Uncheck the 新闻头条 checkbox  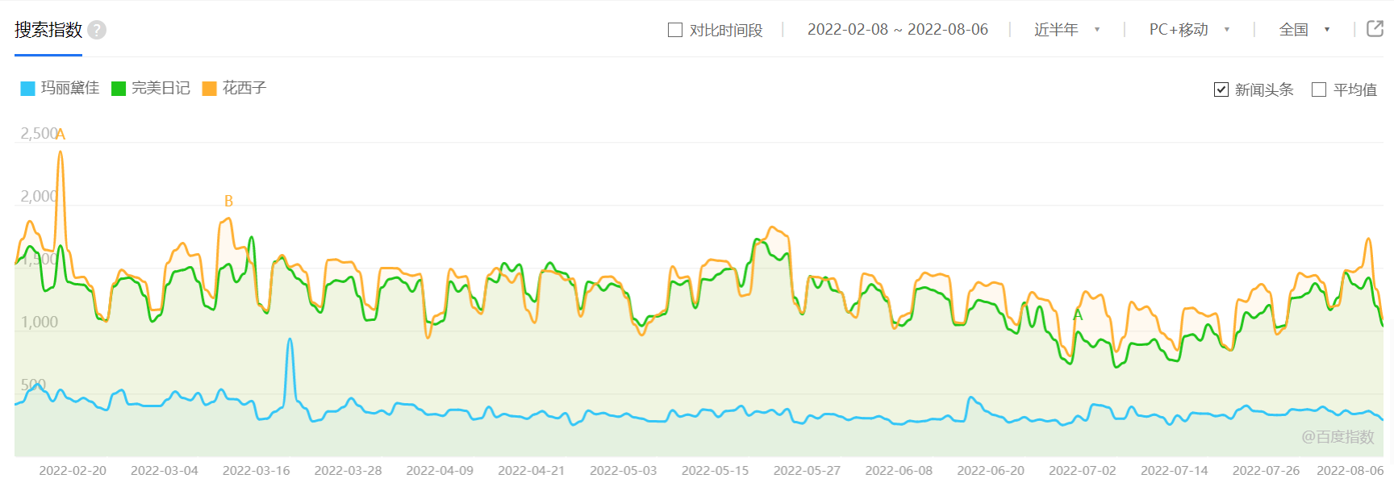[1221, 89]
